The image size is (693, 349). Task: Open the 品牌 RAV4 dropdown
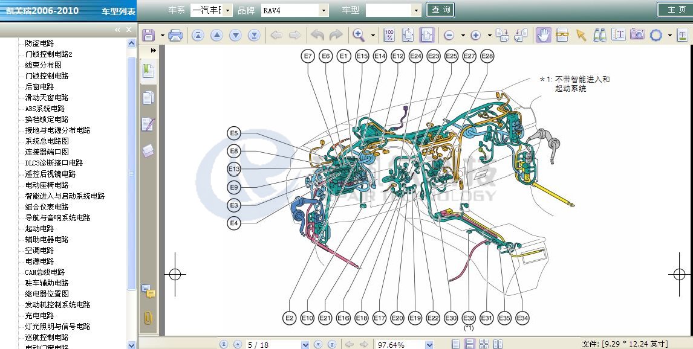click(324, 10)
